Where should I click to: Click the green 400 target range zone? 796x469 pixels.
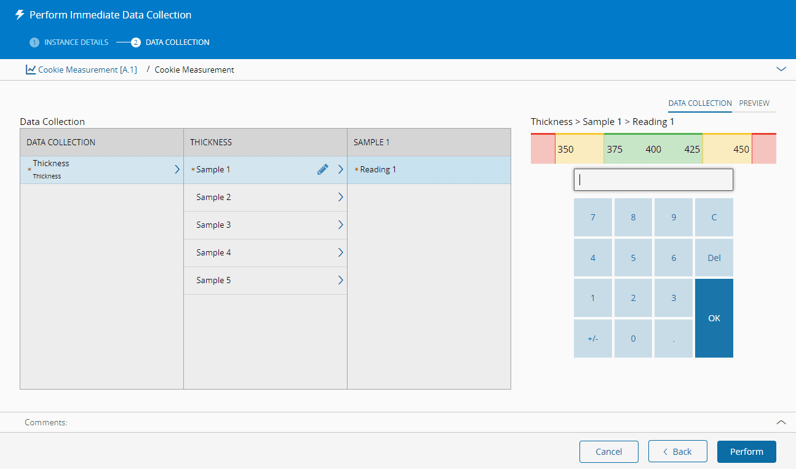coord(653,150)
